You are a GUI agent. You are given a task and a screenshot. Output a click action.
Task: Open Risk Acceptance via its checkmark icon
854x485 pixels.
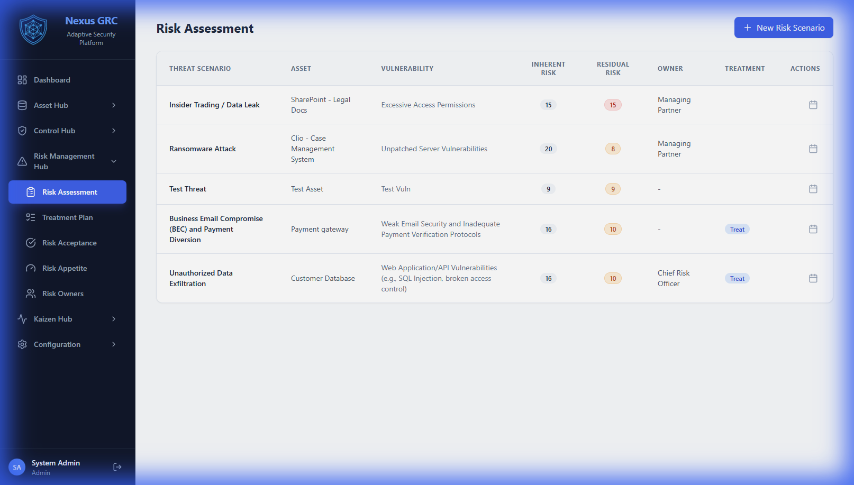(31, 243)
